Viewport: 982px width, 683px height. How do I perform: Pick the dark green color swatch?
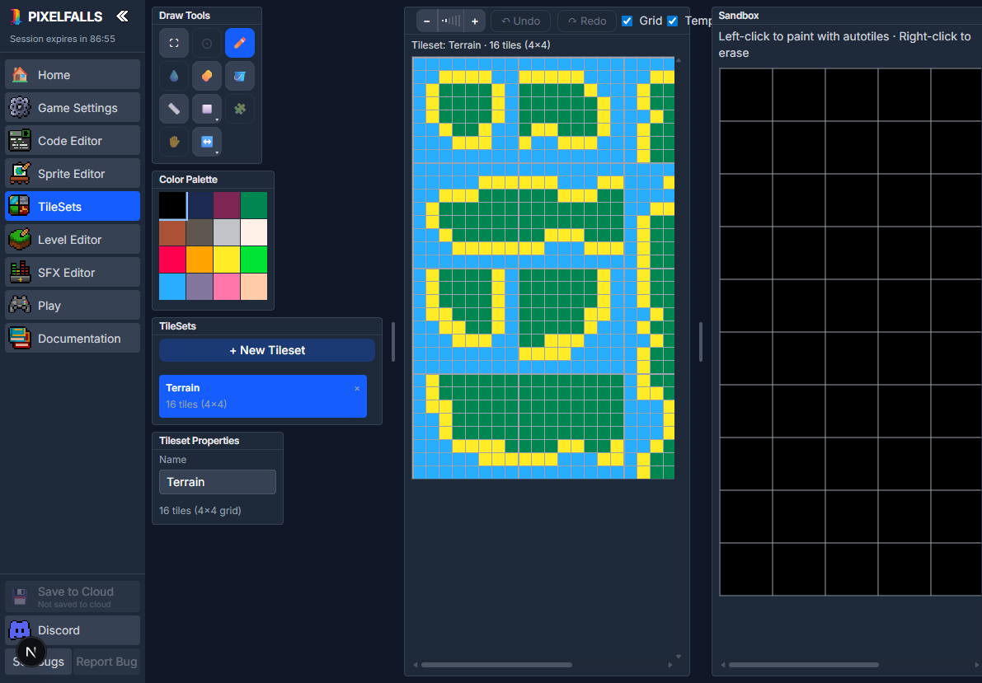(254, 205)
